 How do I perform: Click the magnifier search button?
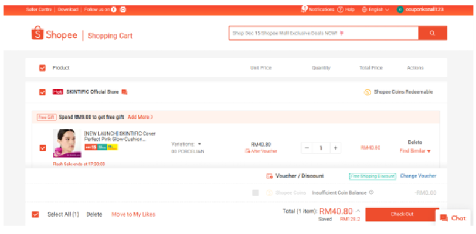click(x=433, y=33)
